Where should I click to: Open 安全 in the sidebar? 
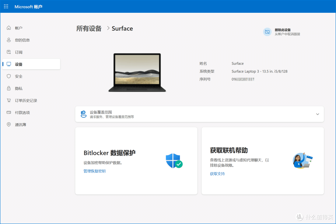coord(19,76)
